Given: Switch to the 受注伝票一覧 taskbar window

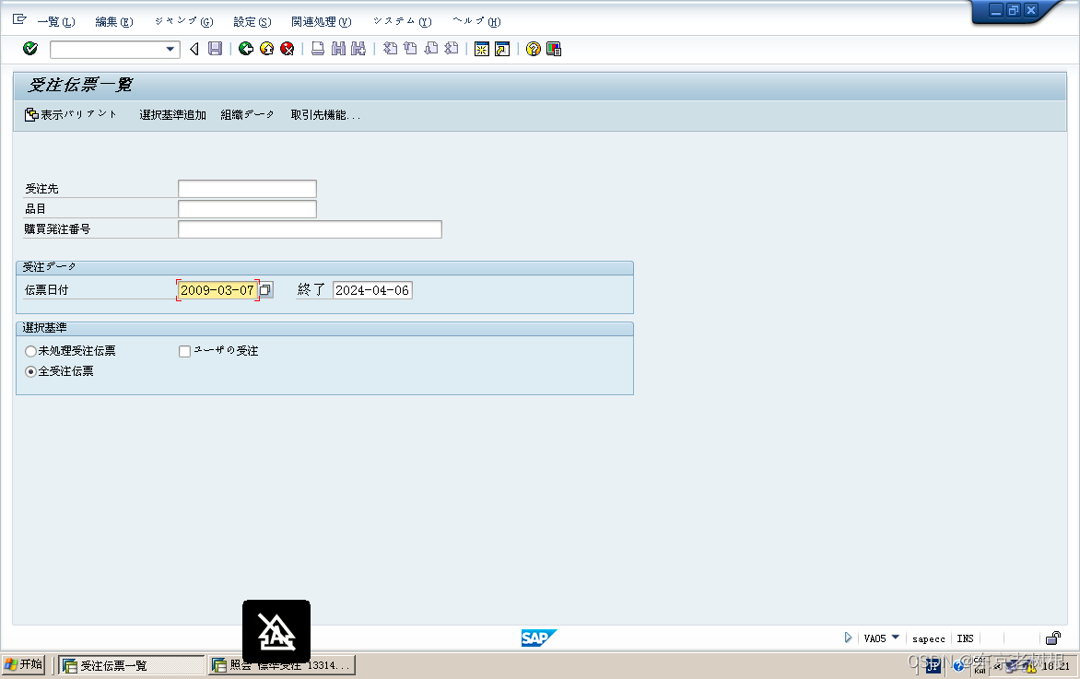Looking at the screenshot, I should (131, 665).
